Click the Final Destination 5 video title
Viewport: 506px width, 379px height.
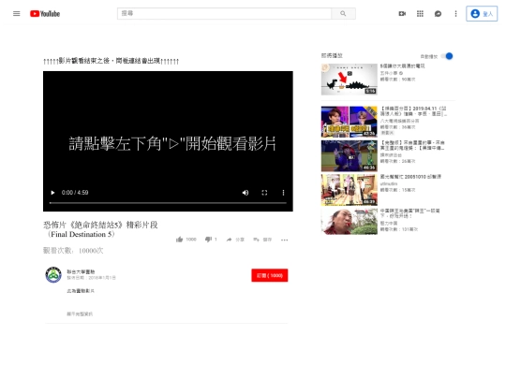pos(100,229)
